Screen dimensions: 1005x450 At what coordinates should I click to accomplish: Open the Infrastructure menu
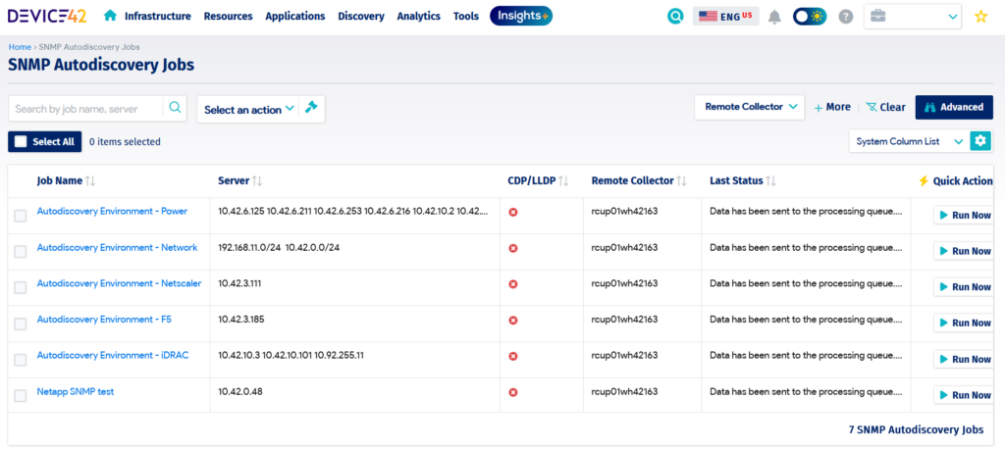(158, 16)
